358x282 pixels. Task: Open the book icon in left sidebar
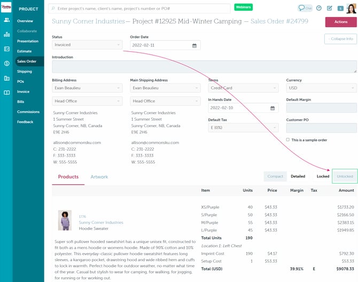[x=7, y=92]
